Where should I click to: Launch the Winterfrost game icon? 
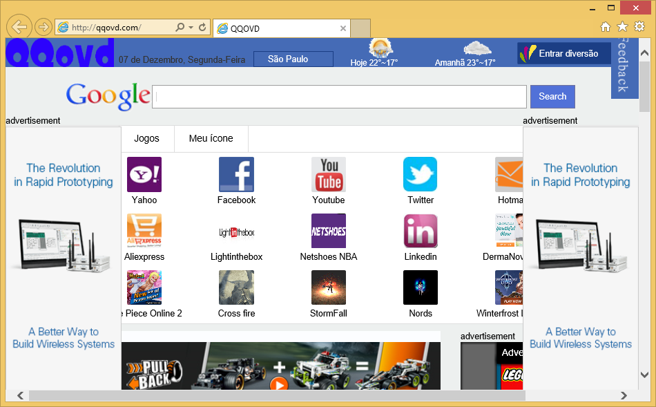click(509, 287)
